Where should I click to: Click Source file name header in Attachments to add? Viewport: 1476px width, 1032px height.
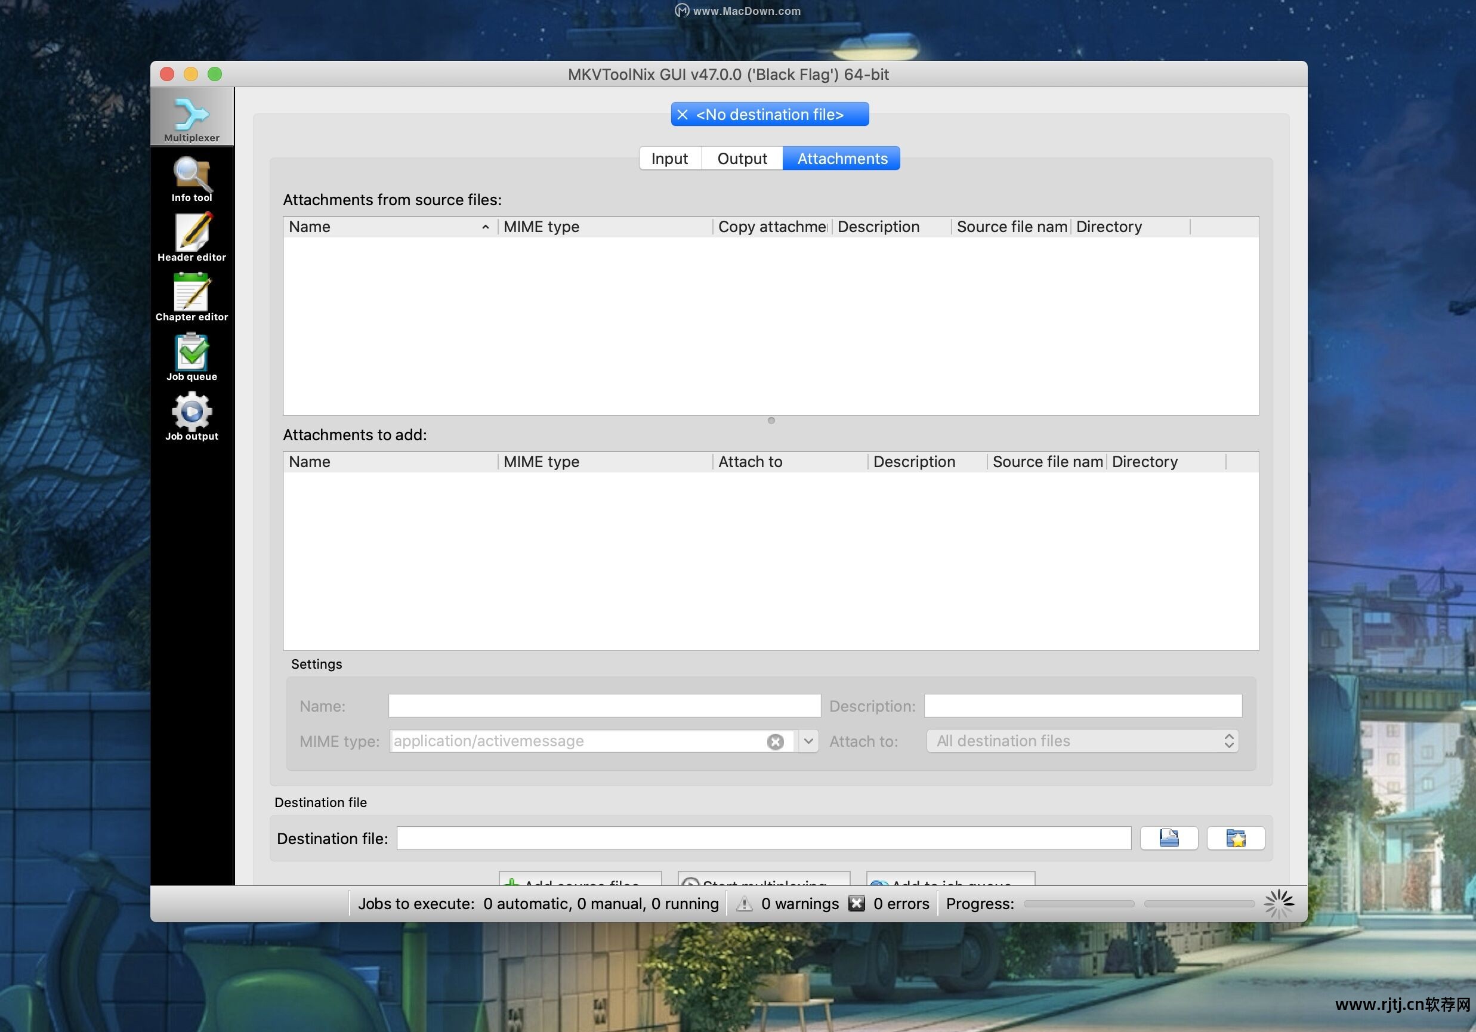click(1046, 462)
